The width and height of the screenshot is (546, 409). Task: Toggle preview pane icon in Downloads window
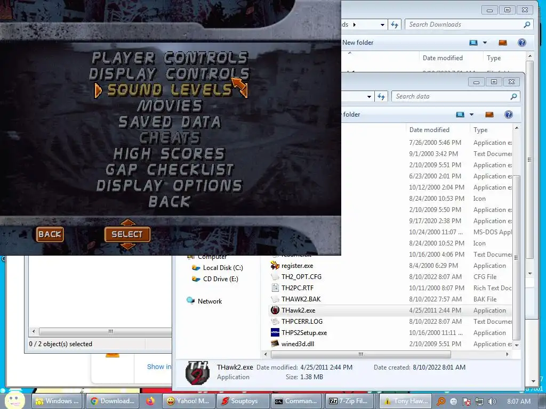coord(502,43)
